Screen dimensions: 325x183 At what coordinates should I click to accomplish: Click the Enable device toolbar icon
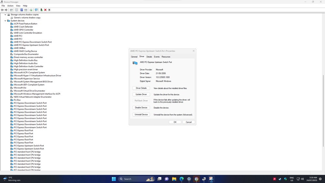[41, 10]
